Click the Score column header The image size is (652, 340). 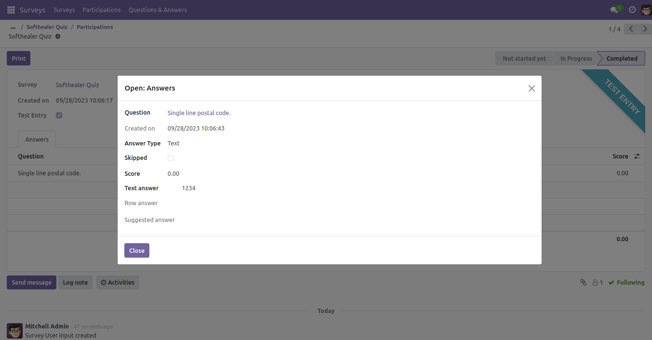[x=620, y=157]
